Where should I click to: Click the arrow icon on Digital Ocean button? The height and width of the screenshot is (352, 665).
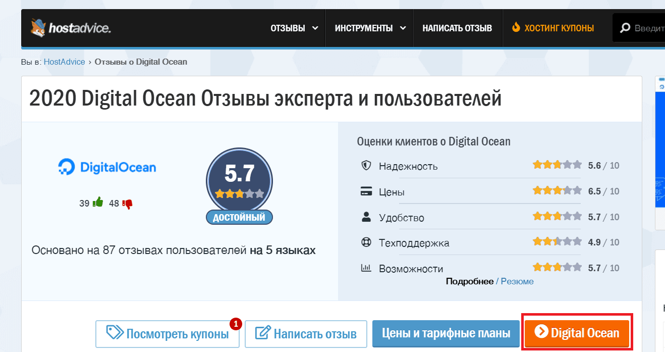point(541,331)
